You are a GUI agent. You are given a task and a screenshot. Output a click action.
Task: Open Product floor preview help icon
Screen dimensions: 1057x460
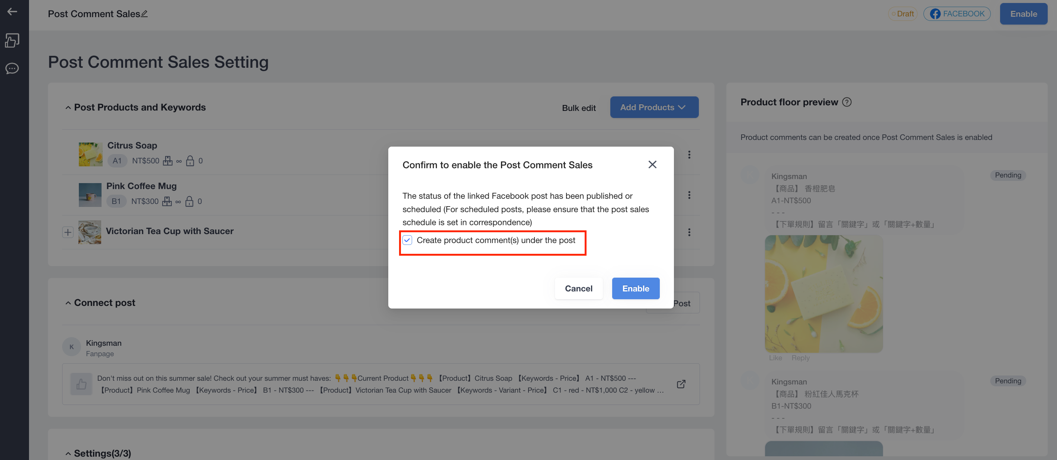click(846, 102)
